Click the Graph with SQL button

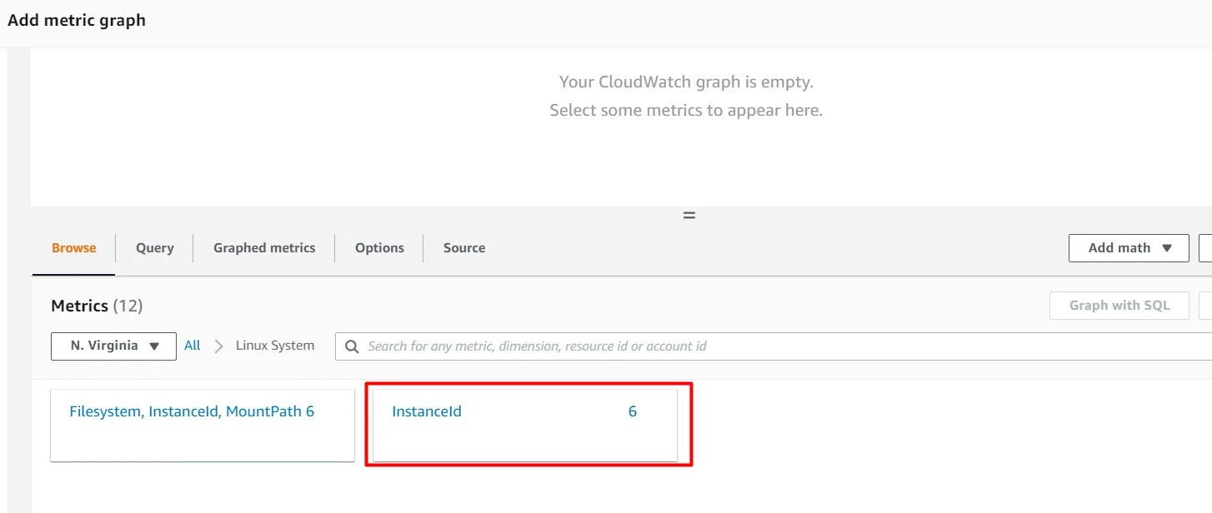tap(1119, 305)
